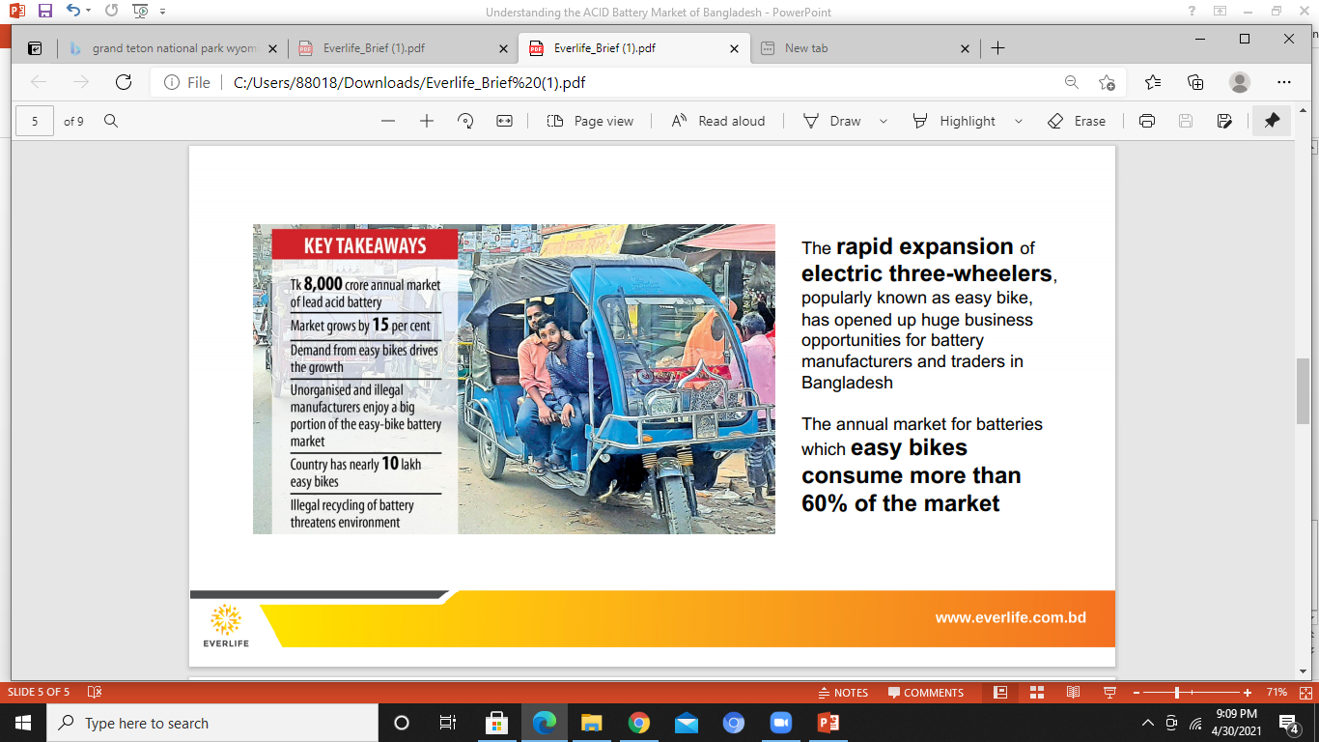Image resolution: width=1319 pixels, height=742 pixels.
Task: Open Collections in Edge
Action: (1195, 82)
